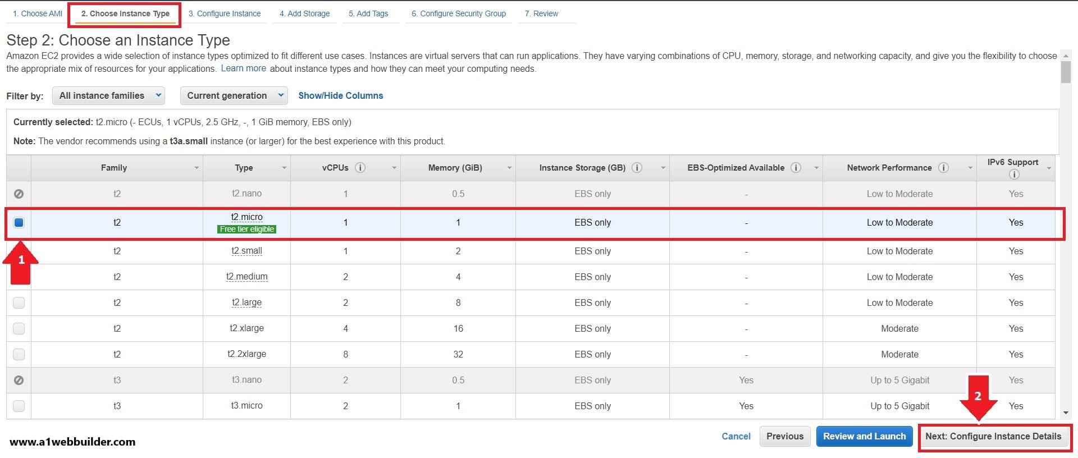Click the t2.micro type link
This screenshot has height=458, width=1078.
247,217
